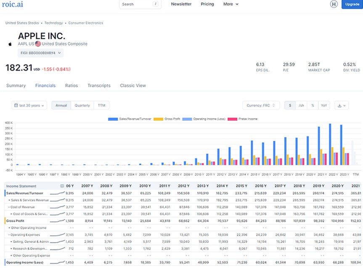The image size is (363, 268).
Task: Switch values to per share /sh mode
Action: coord(301,106)
